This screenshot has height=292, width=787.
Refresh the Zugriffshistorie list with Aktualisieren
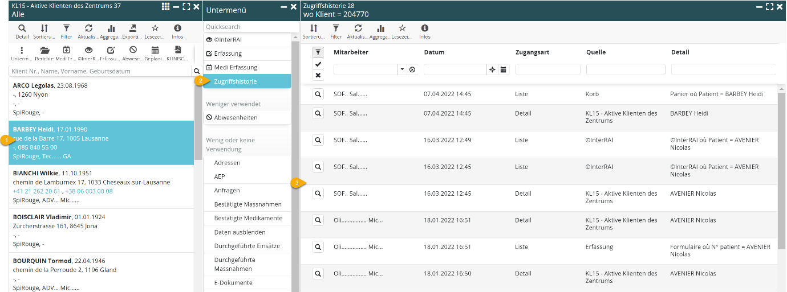[x=358, y=28]
